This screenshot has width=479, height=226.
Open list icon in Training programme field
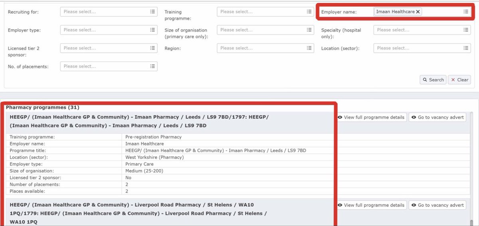click(309, 12)
